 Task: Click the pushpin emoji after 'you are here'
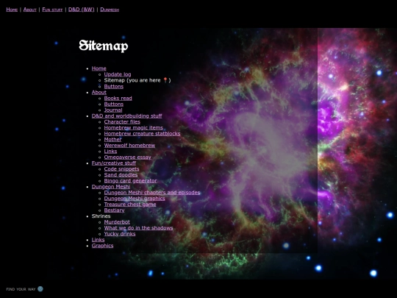pyautogui.click(x=165, y=80)
